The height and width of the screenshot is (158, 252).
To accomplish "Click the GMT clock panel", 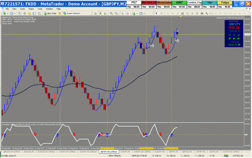I will [x=179, y=5].
